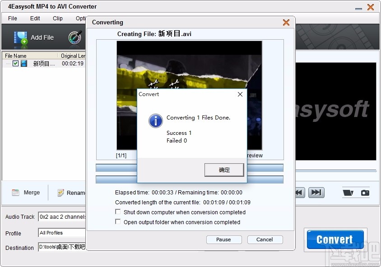Enable shut down computer when conversion completed
This screenshot has width=381, height=267.
tap(118, 212)
